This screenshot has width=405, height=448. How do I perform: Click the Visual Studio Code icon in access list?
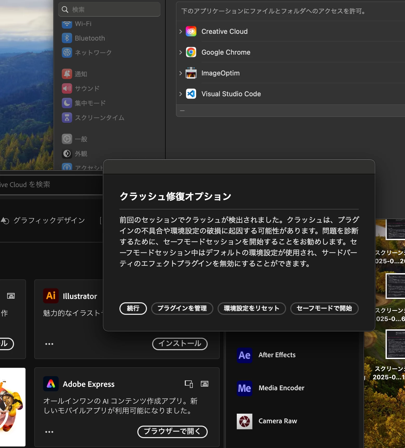tap(191, 94)
